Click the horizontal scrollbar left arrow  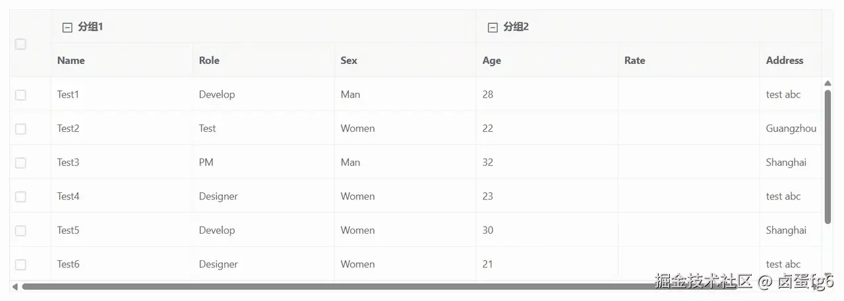pos(15,287)
